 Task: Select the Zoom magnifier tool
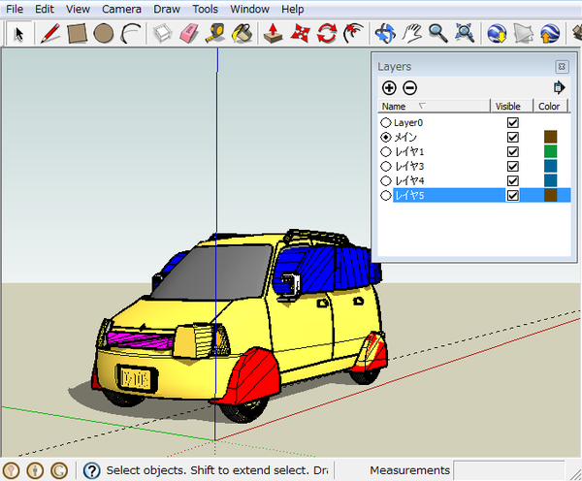tap(438, 33)
